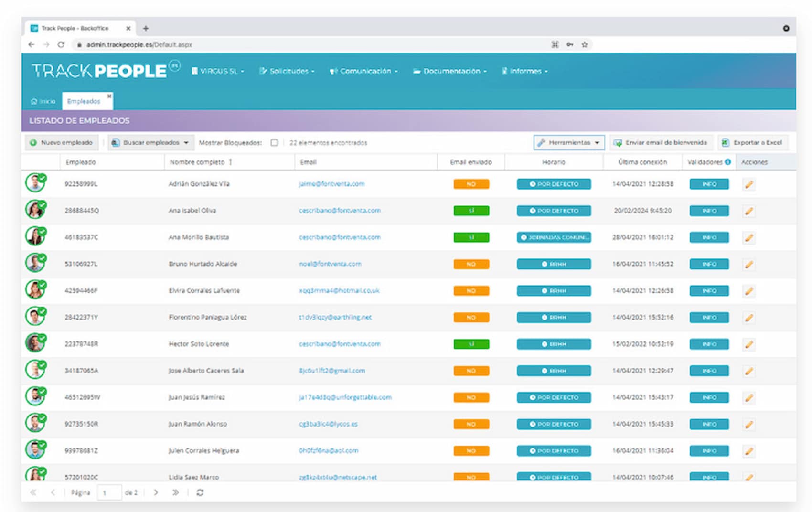
Task: Click edit pencil for Julen Corrales Helguera
Action: coord(749,451)
